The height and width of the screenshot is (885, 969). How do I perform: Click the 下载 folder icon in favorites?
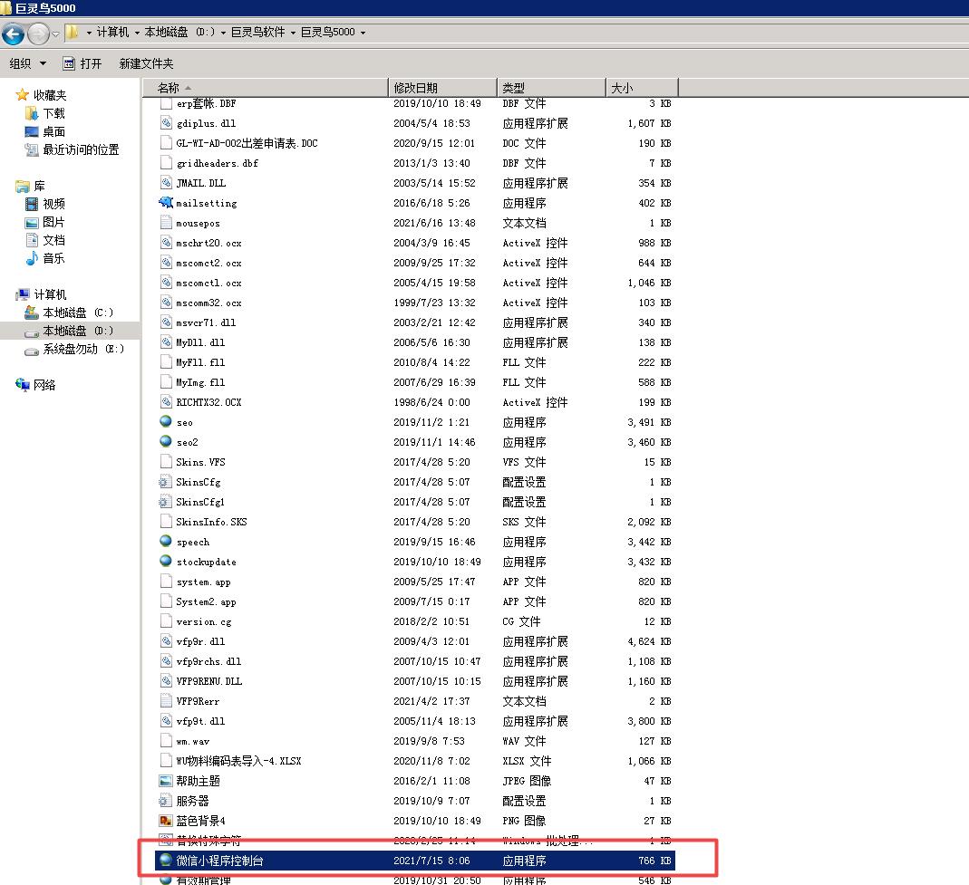tap(32, 113)
